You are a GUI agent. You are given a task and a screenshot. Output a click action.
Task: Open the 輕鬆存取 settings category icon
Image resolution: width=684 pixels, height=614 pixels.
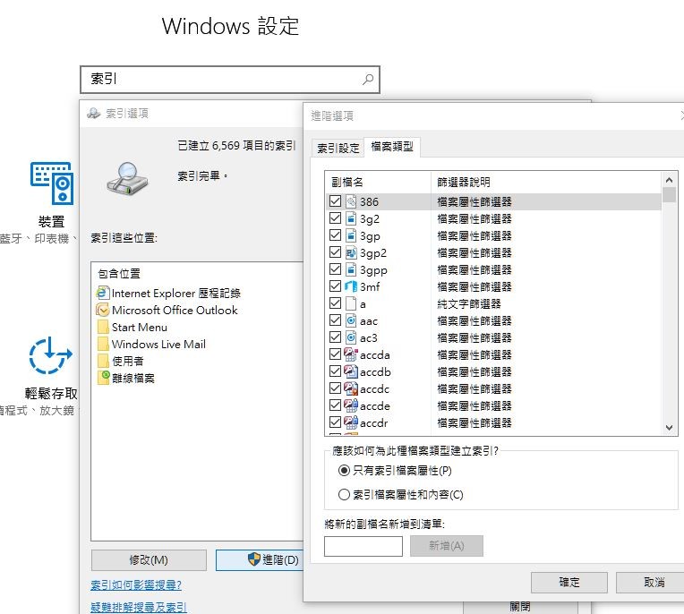[51, 355]
